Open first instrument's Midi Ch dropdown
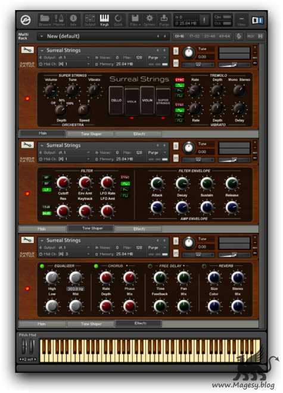The width and height of the screenshot is (283, 393). pos(88,64)
